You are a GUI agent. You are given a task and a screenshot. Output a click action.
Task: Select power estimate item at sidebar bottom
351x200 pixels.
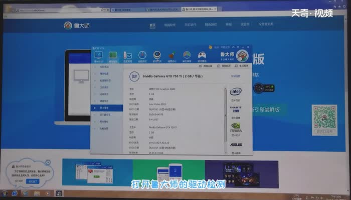click(104, 128)
